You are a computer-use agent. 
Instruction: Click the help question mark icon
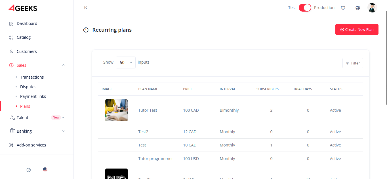tap(29, 170)
